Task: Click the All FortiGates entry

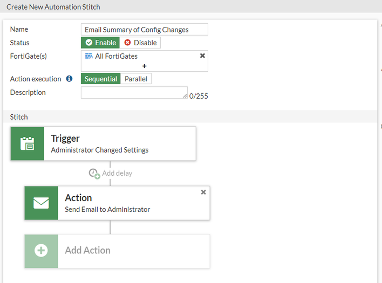Action: click(x=117, y=56)
